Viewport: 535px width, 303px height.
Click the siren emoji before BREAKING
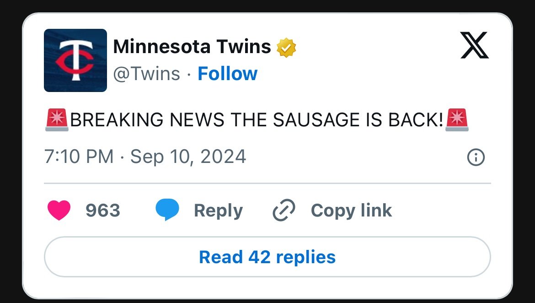click(57, 120)
